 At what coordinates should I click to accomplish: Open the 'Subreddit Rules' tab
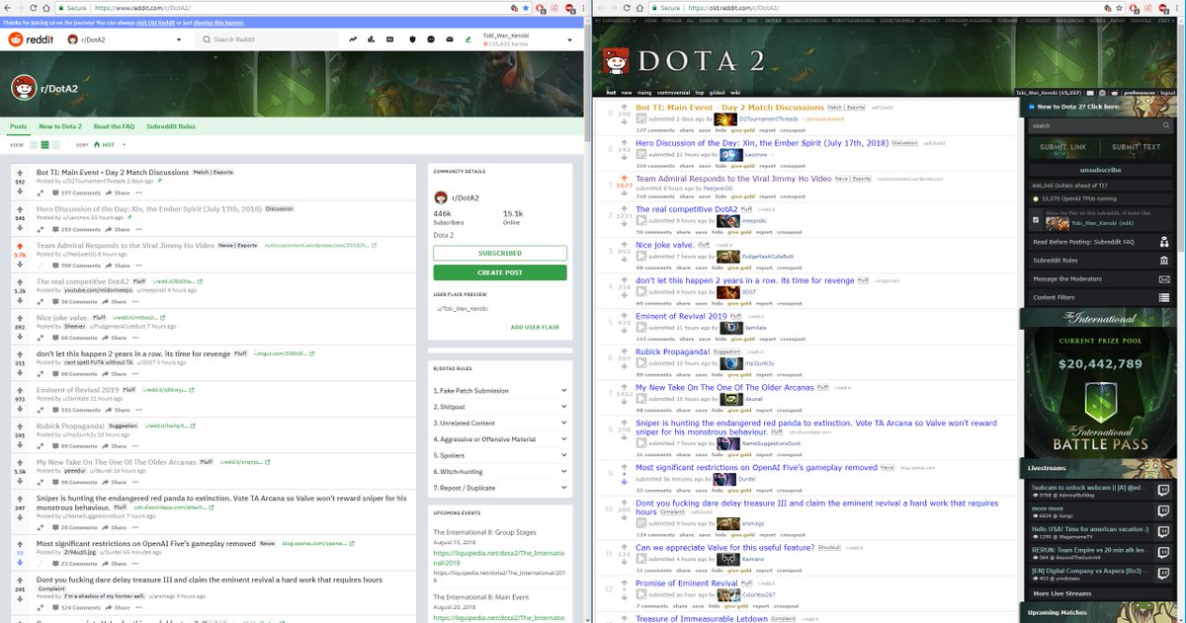[x=171, y=126]
